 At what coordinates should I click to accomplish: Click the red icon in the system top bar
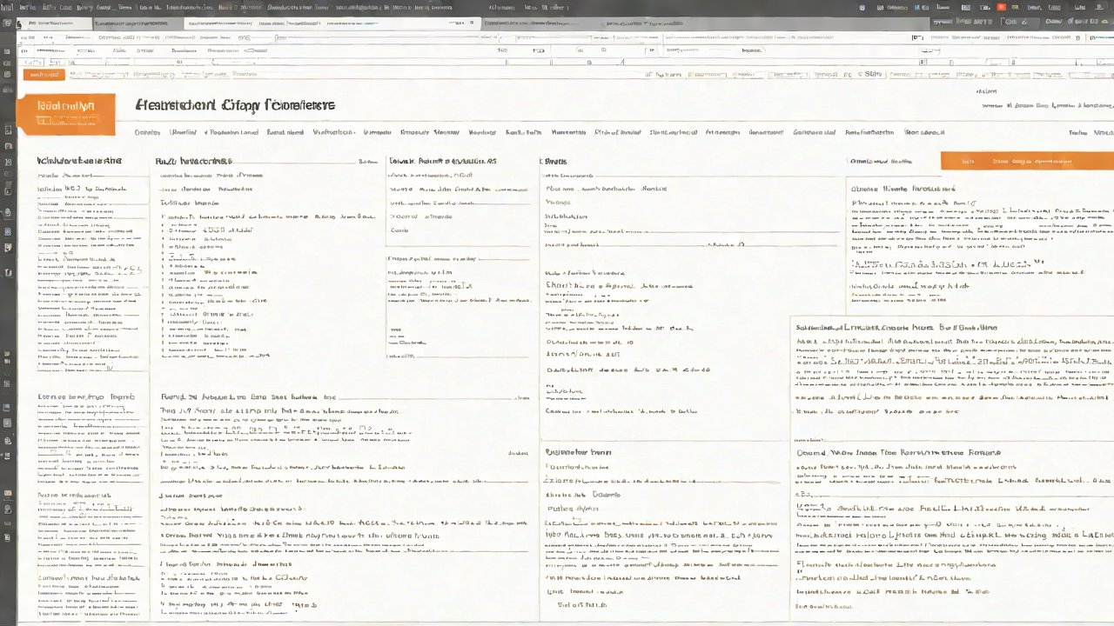tap(1002, 7)
